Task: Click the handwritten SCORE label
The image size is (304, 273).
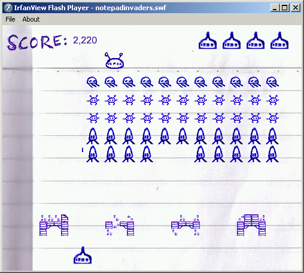Action: (37, 42)
